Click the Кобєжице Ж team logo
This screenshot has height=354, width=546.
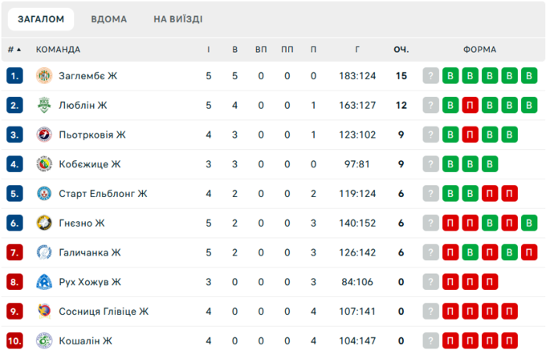point(44,164)
